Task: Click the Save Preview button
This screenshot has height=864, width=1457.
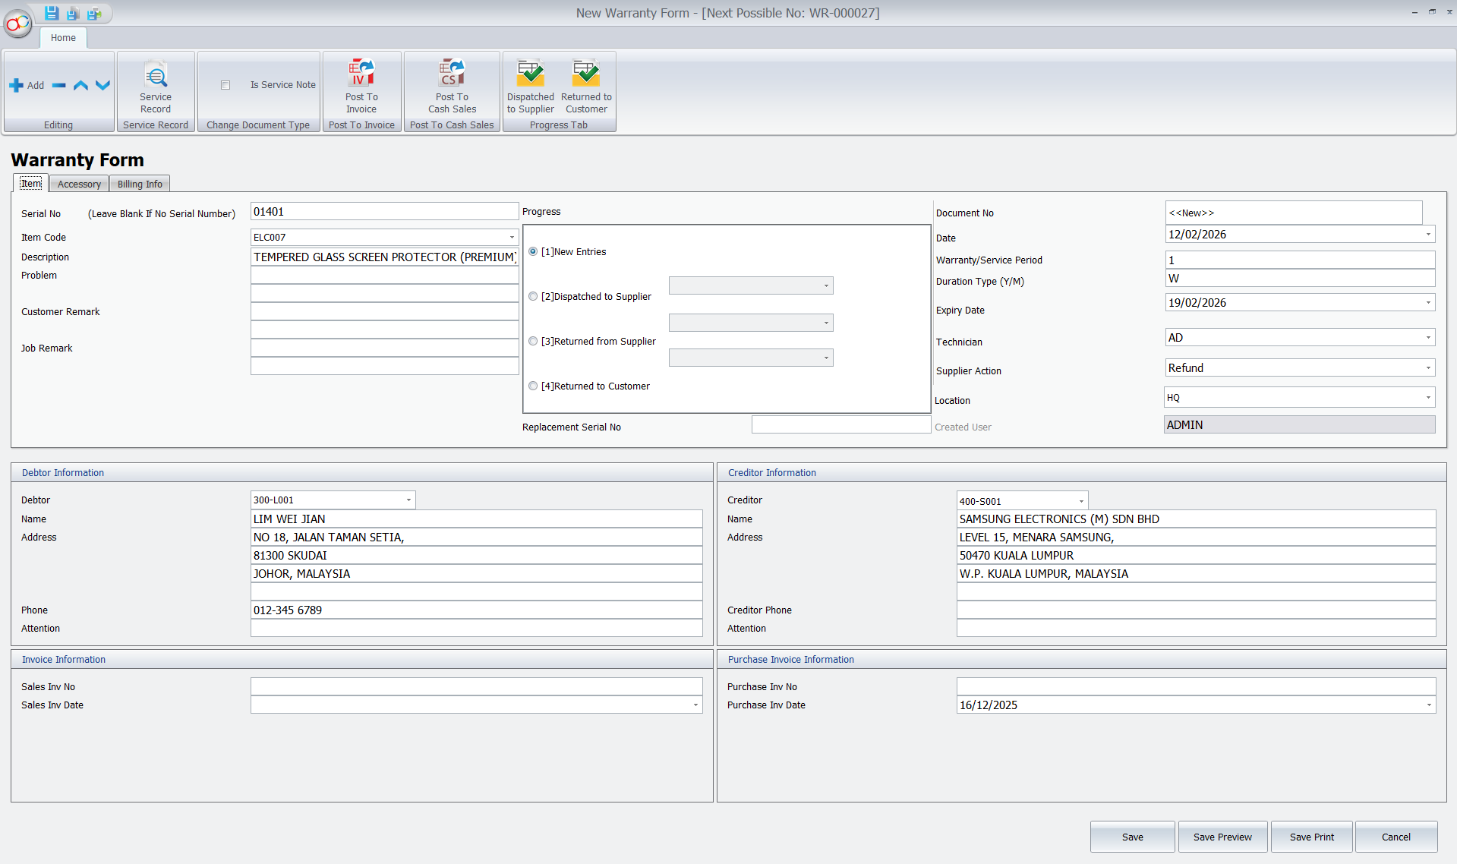Action: pos(1222,837)
